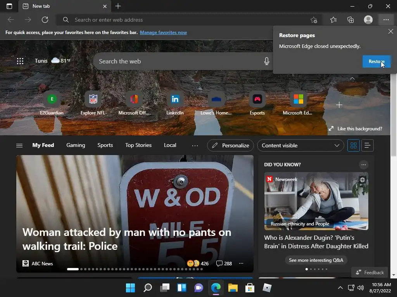Show more feed categories ellipsis
The image size is (397, 297).
(x=195, y=145)
